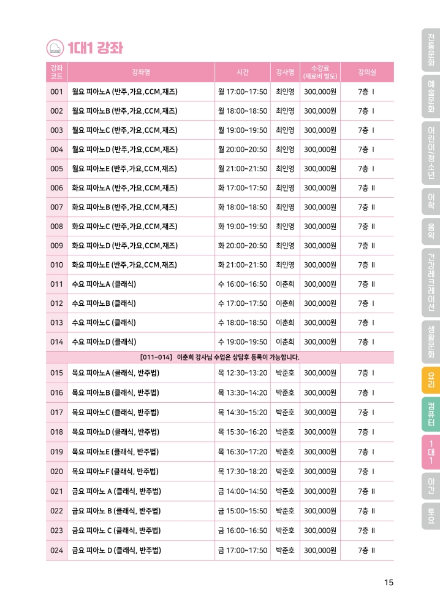This screenshot has width=440, height=603.
Task: Open the 전통문화 side tab
Action: 430,50
